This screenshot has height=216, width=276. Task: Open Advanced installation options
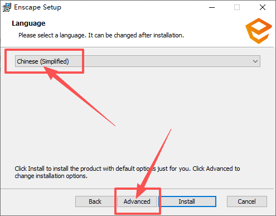pyautogui.click(x=137, y=201)
